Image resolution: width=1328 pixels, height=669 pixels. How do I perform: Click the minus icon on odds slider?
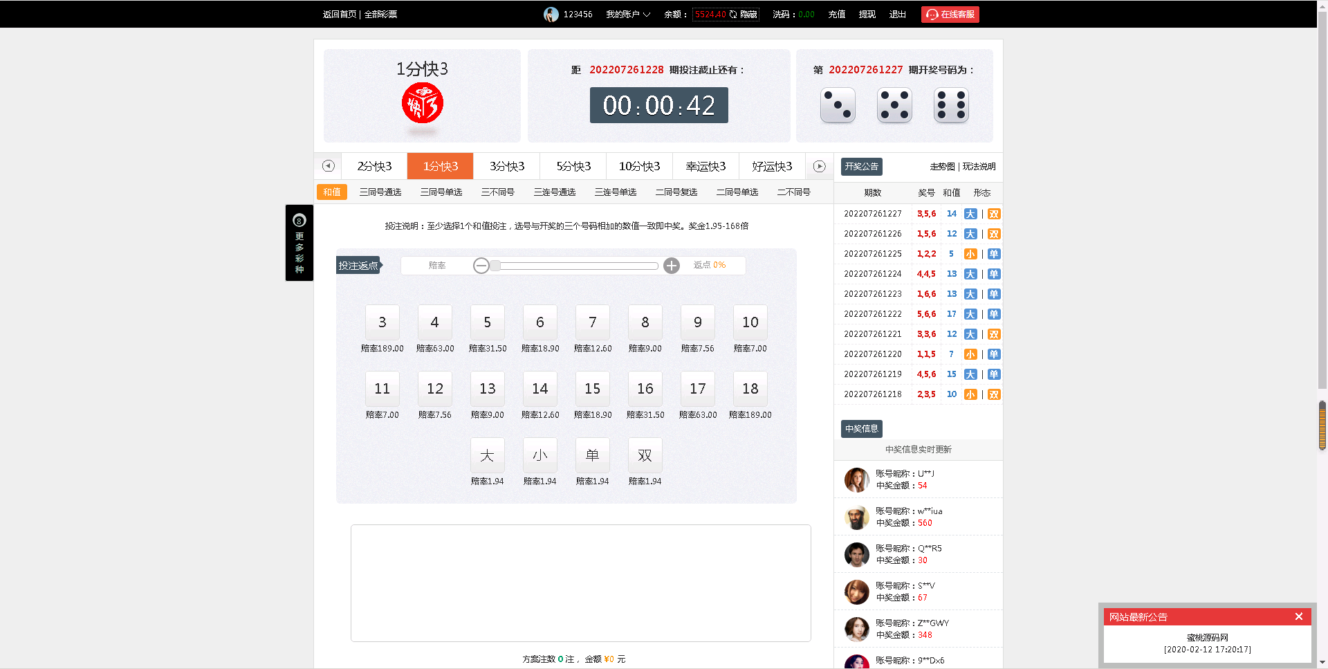(x=481, y=266)
